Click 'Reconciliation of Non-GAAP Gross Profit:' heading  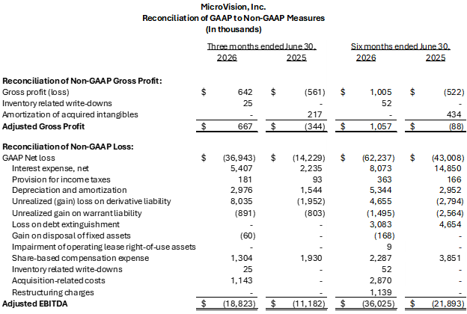coord(82,81)
